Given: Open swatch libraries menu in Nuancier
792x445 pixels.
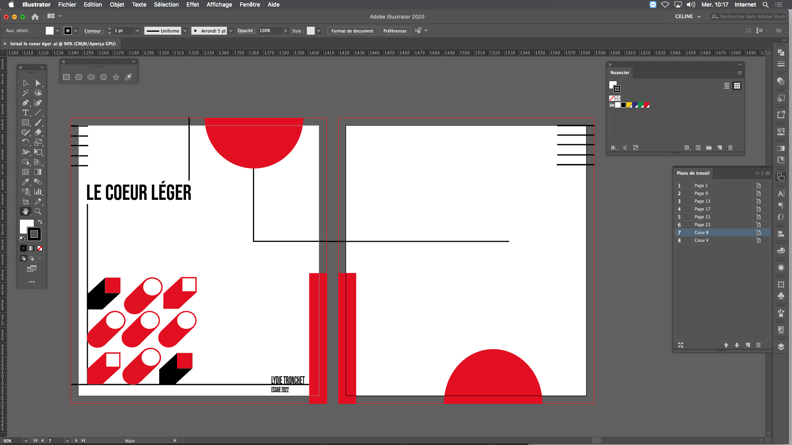Looking at the screenshot, I should click(614, 148).
